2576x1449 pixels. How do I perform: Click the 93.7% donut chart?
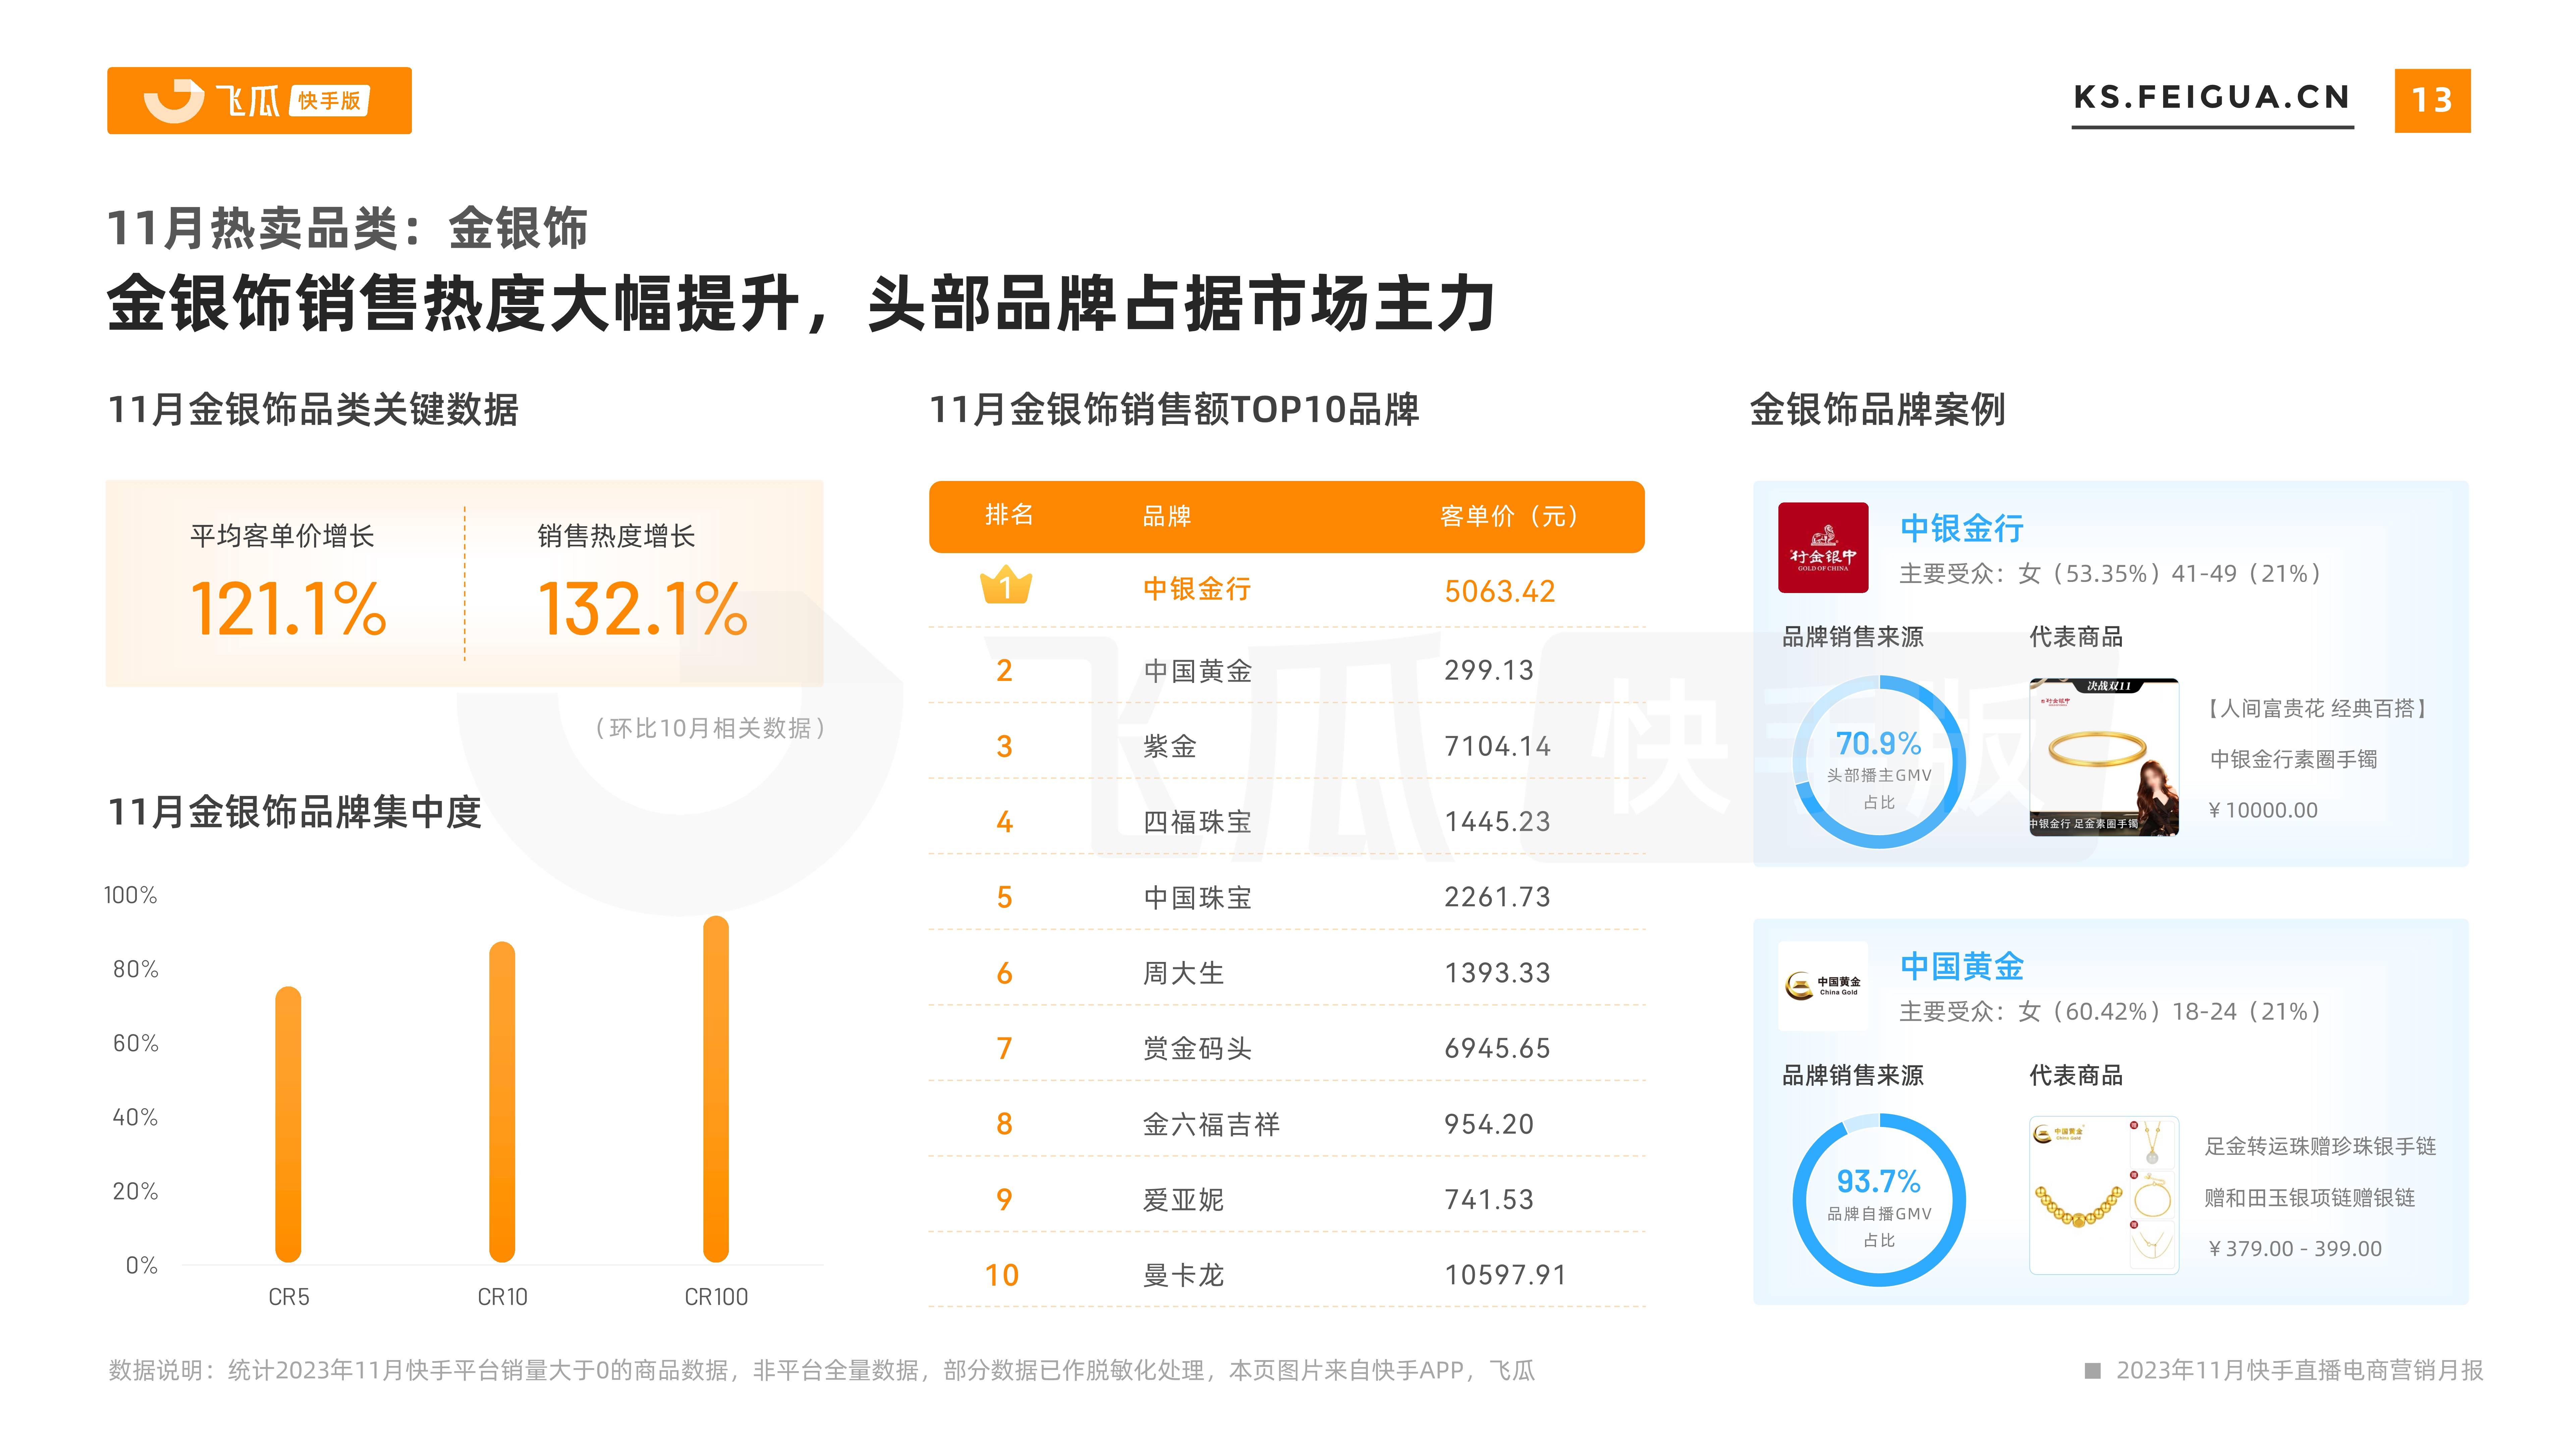click(x=1879, y=1200)
